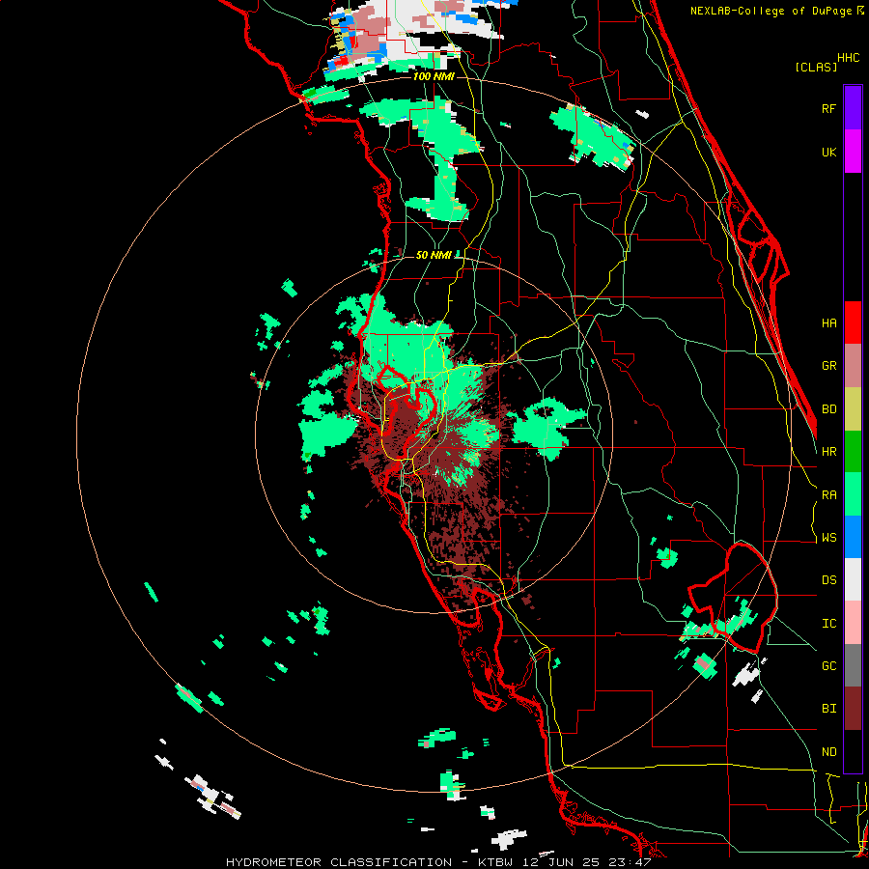This screenshot has height=869, width=869.
Task: Click the RA label in the legend
Action: click(x=828, y=494)
